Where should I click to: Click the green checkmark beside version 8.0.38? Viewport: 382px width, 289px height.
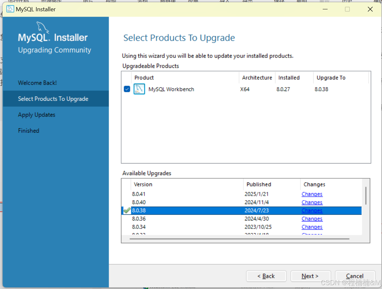(127, 210)
